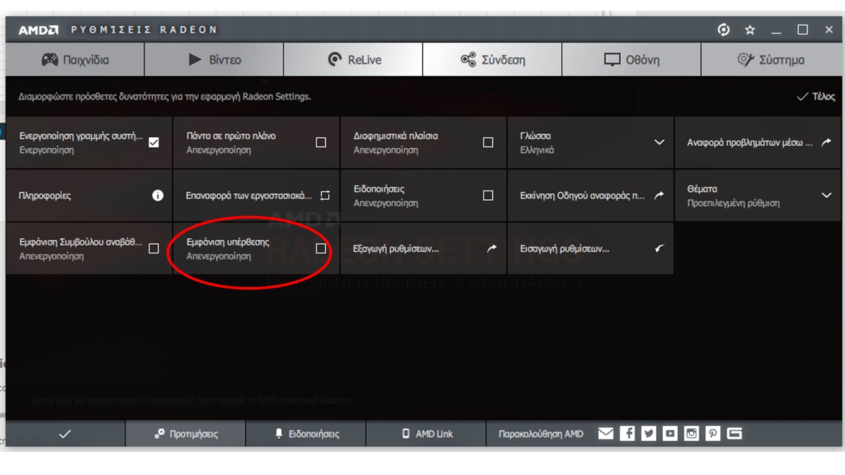Click the play icon on Βίντεο tab
The image size is (845, 475).
[x=195, y=60]
